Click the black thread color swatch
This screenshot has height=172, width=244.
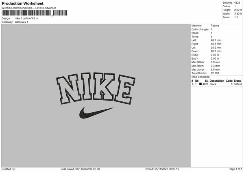200,84
